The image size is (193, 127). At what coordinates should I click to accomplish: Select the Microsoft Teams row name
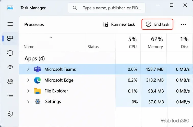point(60,69)
